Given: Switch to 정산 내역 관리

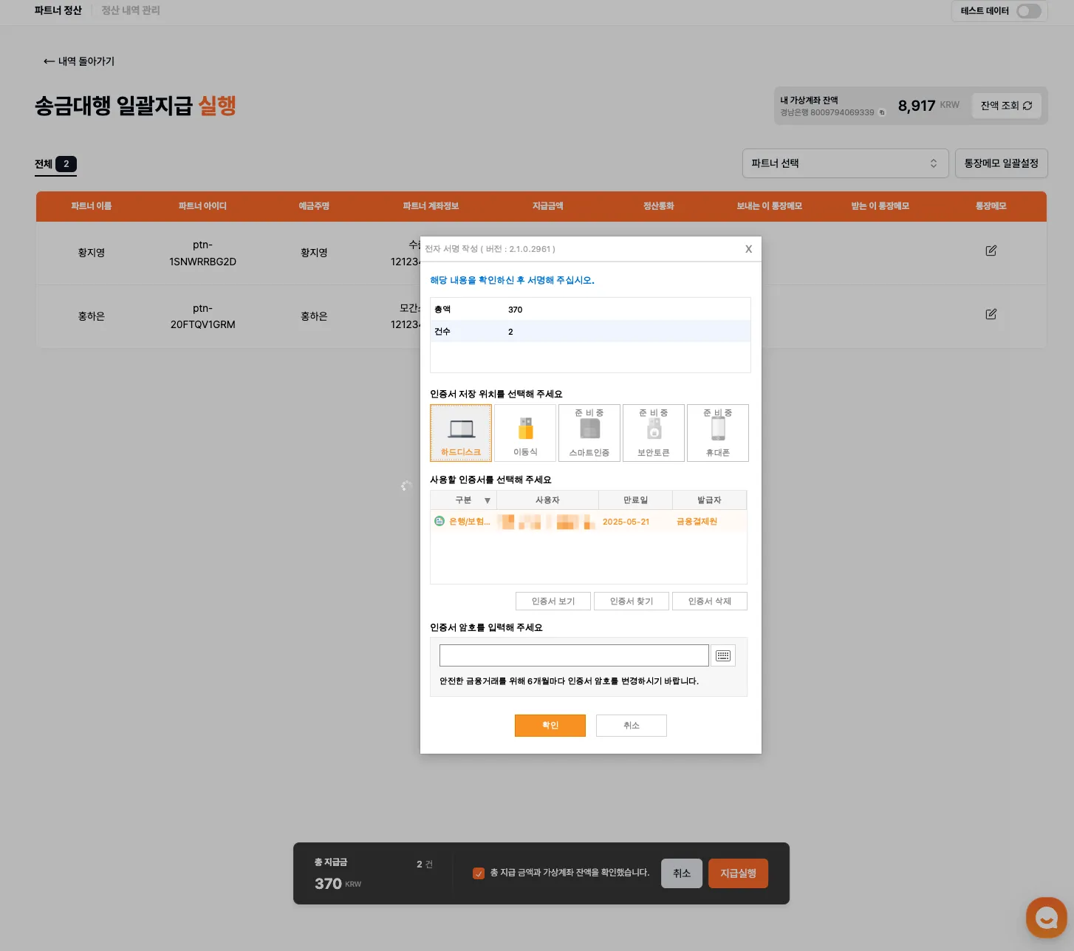Looking at the screenshot, I should pos(130,10).
